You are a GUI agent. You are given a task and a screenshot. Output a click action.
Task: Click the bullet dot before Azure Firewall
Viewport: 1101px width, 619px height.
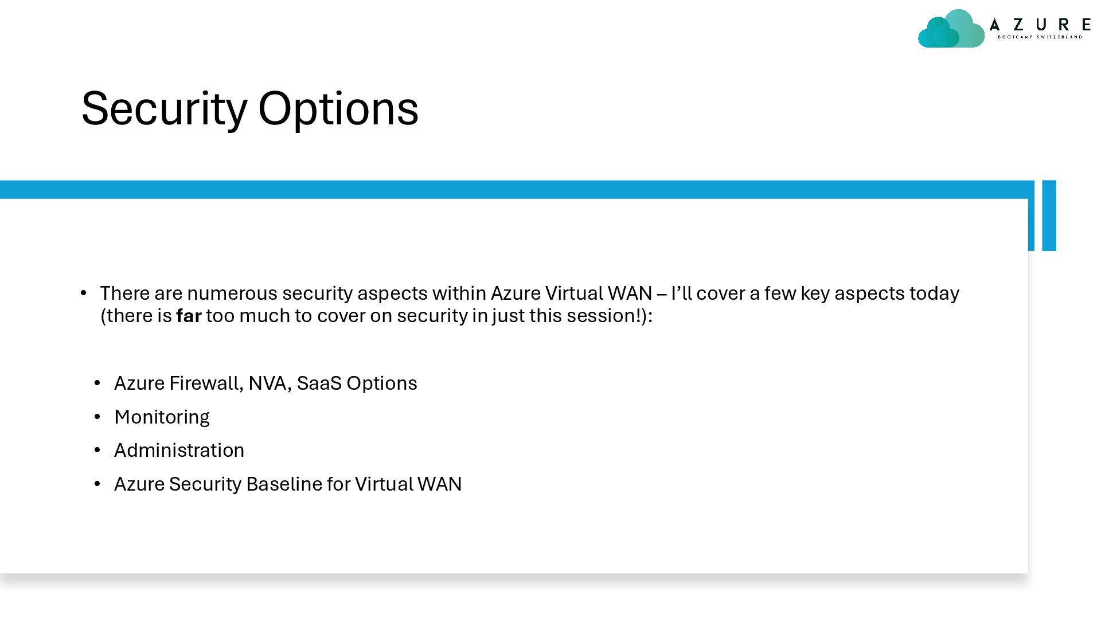[x=97, y=383]
